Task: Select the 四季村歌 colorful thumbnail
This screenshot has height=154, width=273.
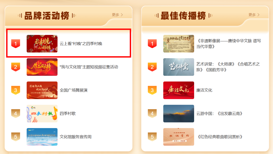Action: [x=42, y=114]
